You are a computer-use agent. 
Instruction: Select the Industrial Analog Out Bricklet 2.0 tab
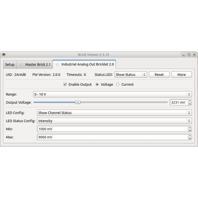click(84, 64)
